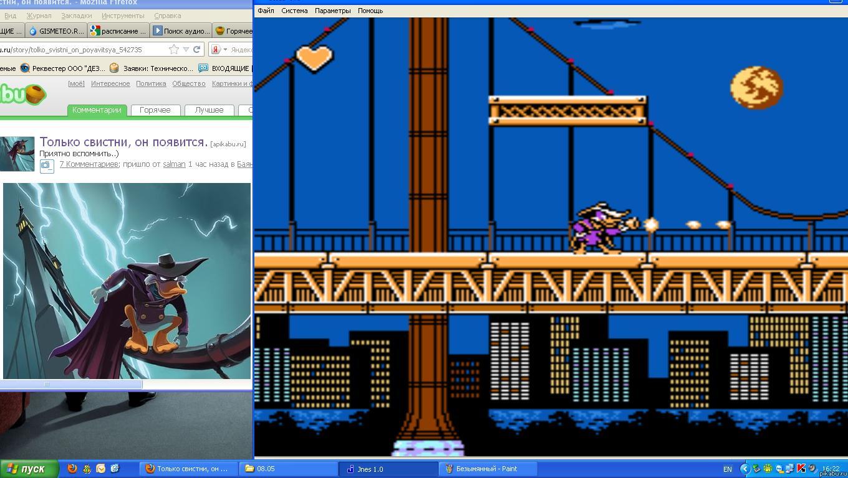Expand hidden system tray icons arrow

click(744, 469)
